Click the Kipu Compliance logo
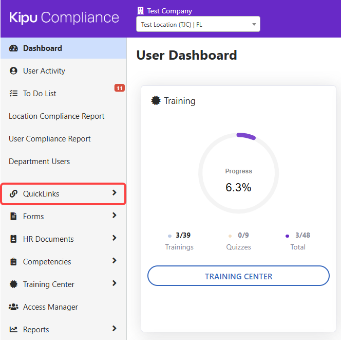The width and height of the screenshot is (341, 340). 64,18
